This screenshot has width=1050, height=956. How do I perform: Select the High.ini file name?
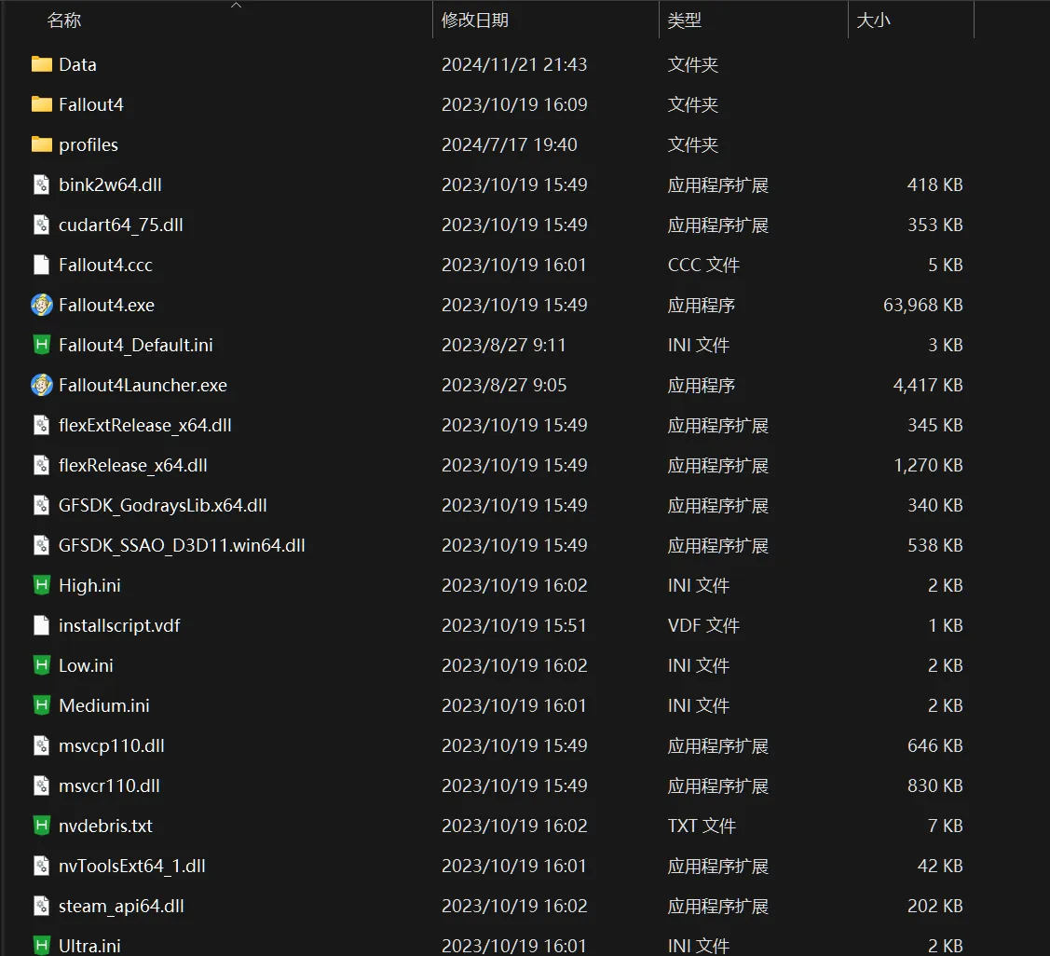(x=89, y=585)
